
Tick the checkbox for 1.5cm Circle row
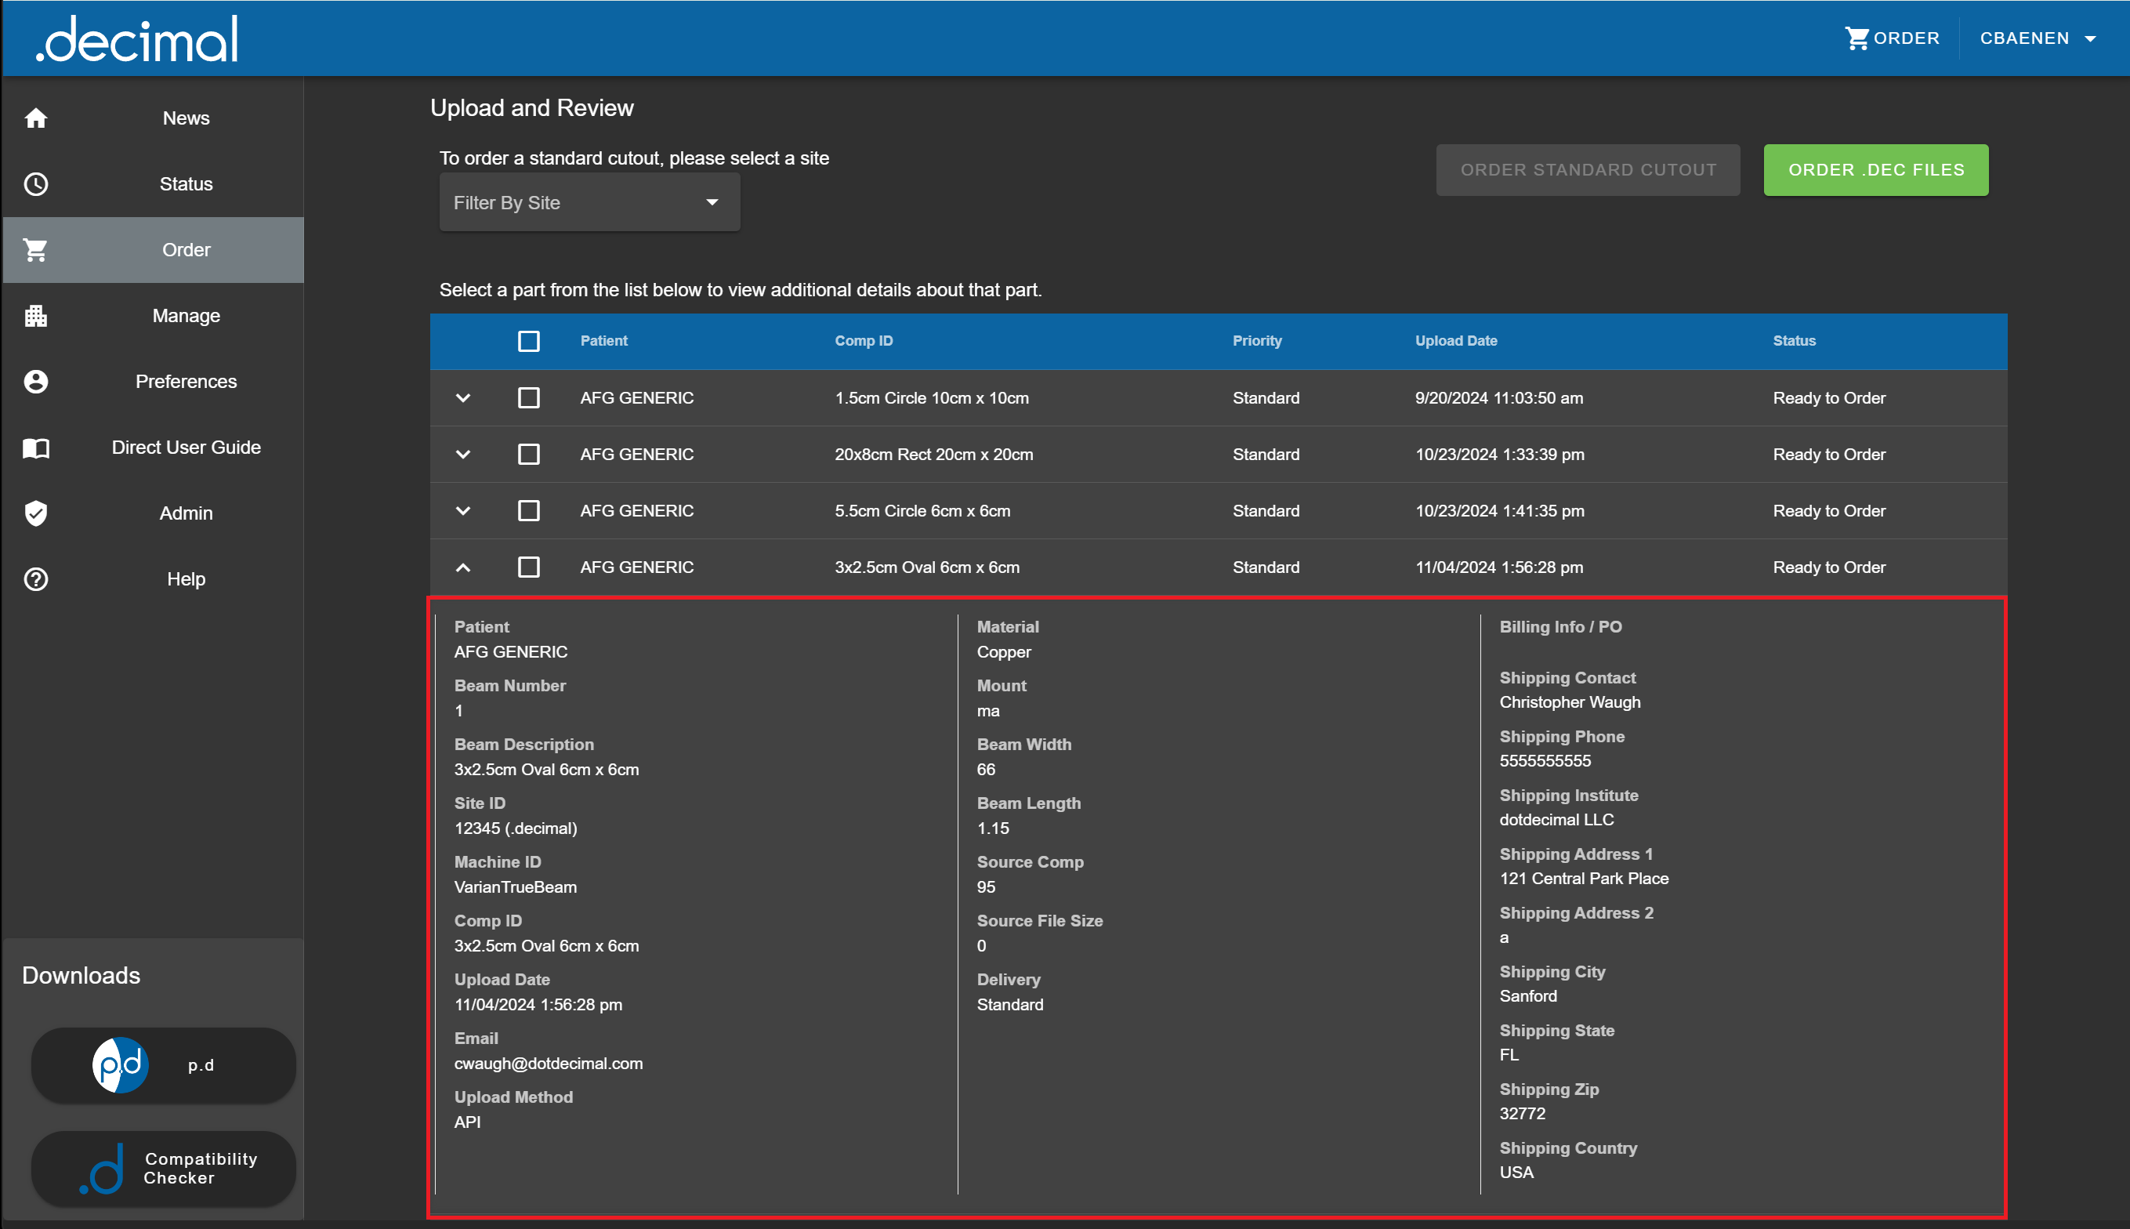[x=528, y=397]
